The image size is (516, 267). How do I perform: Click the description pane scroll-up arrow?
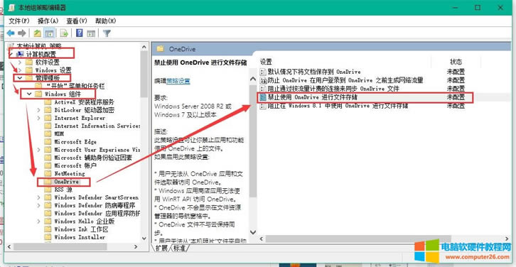point(253,80)
